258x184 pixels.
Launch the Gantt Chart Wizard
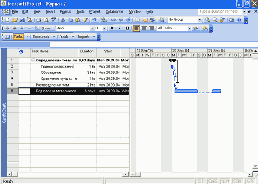pyautogui.click(x=205, y=28)
